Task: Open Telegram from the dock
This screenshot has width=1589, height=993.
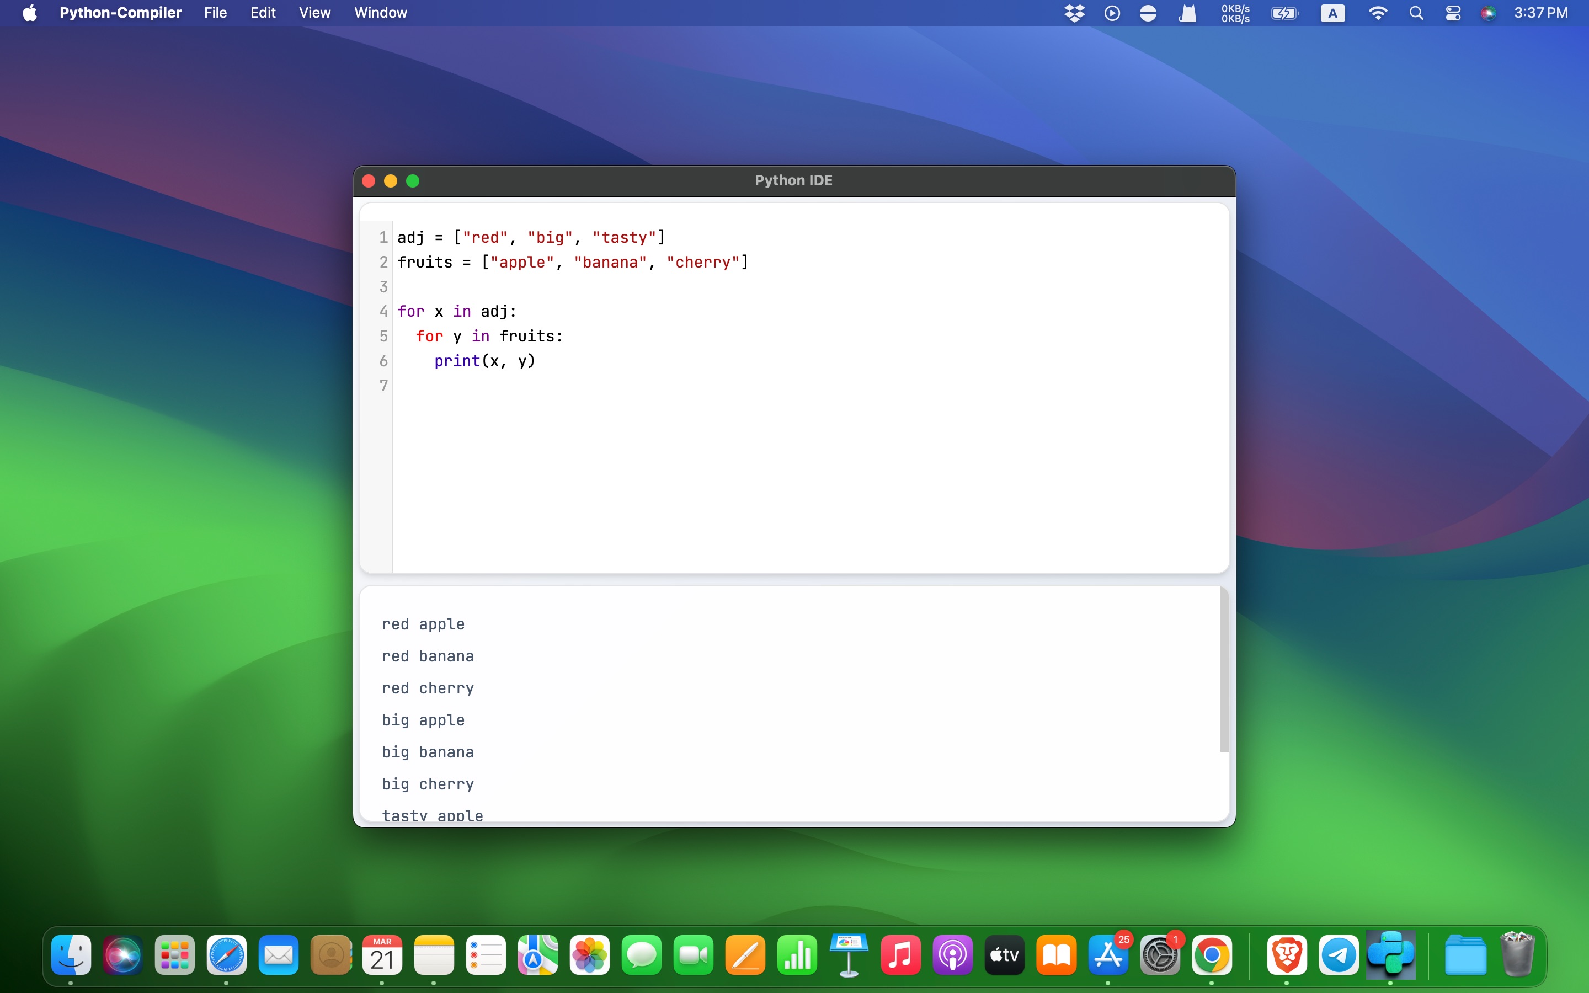Action: (x=1339, y=955)
